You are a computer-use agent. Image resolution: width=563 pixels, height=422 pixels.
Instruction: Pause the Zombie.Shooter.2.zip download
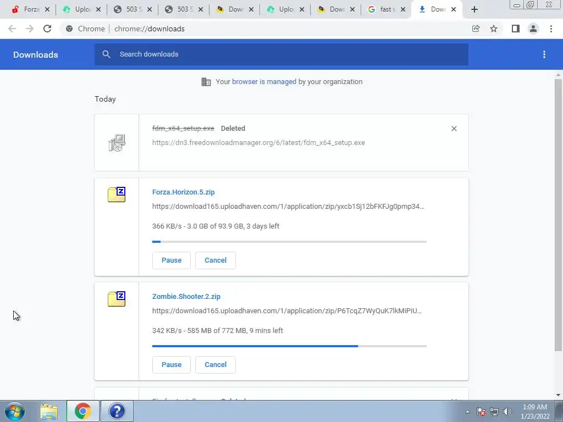click(172, 365)
